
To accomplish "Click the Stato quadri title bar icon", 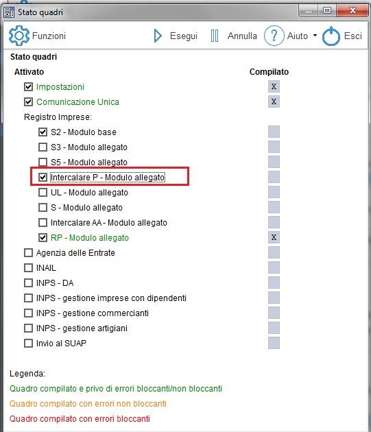I will (9, 12).
